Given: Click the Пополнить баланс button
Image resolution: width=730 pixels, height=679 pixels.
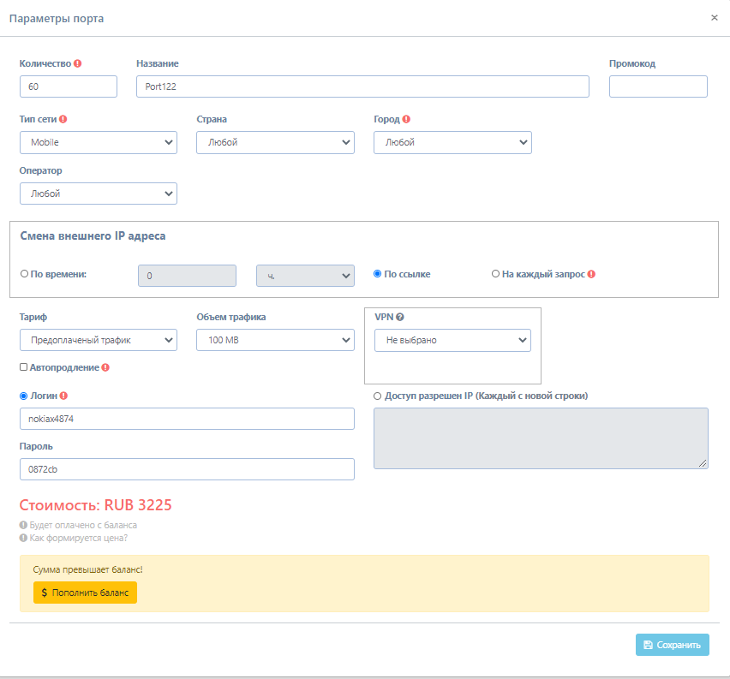Looking at the screenshot, I should 85,593.
